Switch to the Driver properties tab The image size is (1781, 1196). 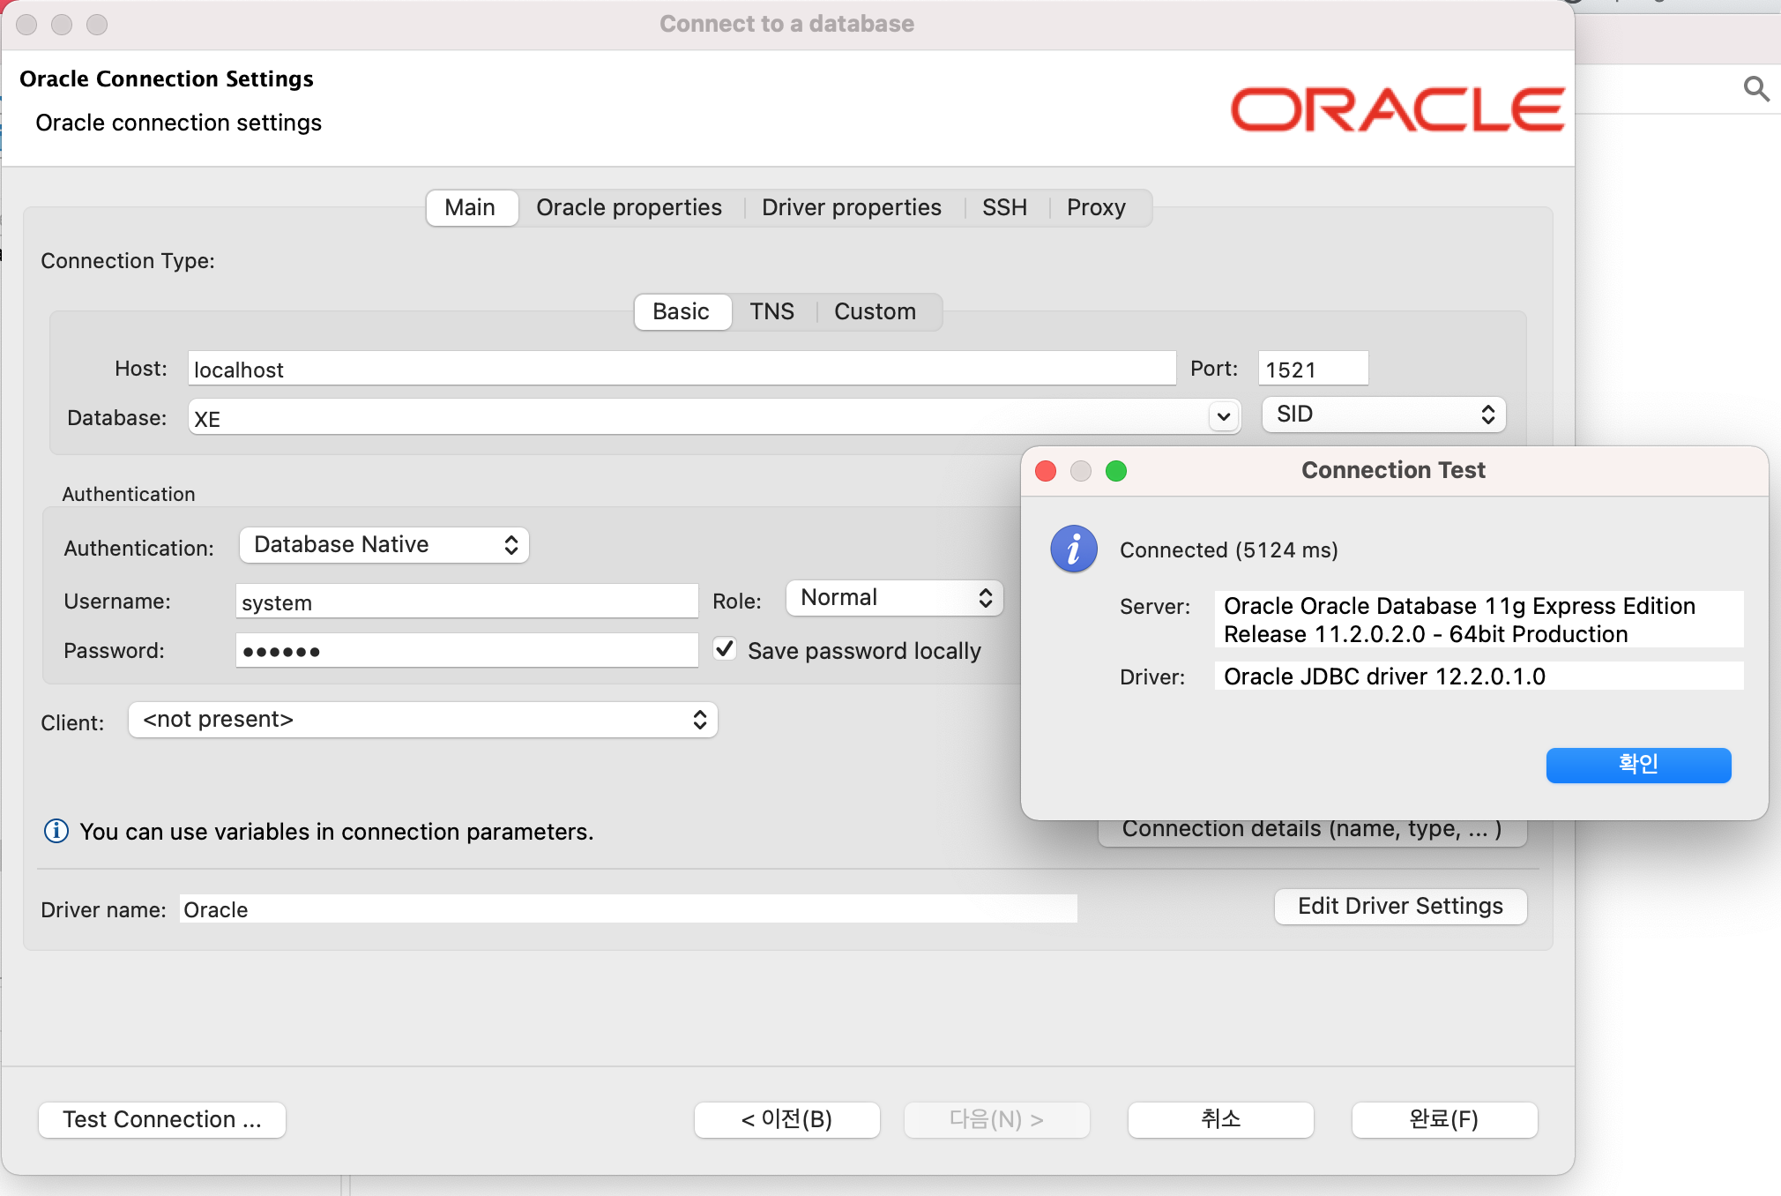(x=852, y=208)
